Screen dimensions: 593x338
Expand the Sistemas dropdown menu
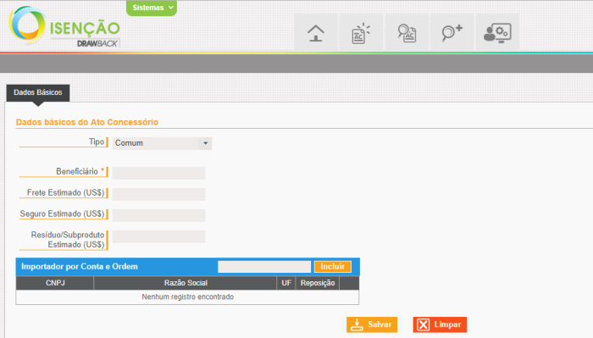pos(152,8)
